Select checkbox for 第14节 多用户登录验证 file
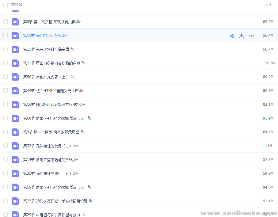Viewport: 278px width, 217px height. [5, 159]
